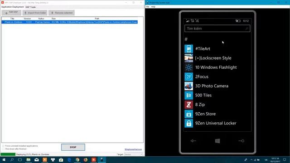The width and height of the screenshot is (290, 163).
Task: Click the Version column header
Action: (x=27, y=19)
